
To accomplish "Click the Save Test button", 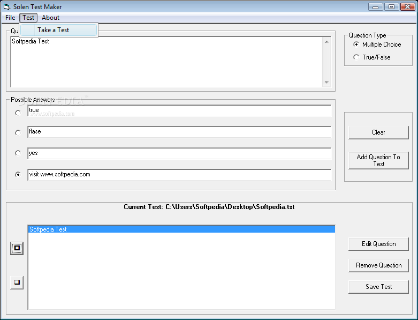I will (x=378, y=287).
